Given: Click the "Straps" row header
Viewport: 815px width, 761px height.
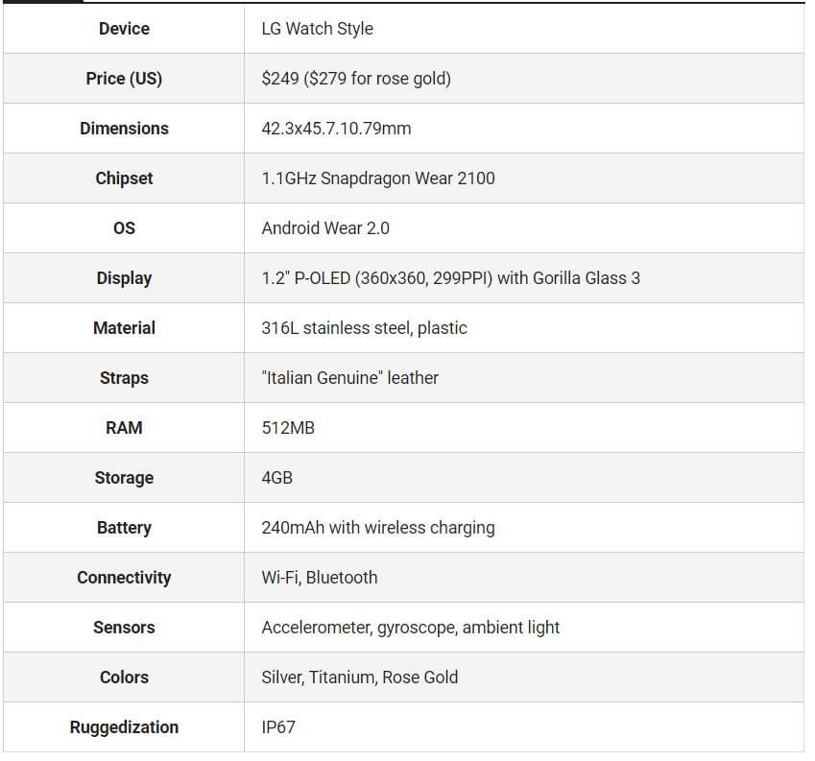Looking at the screenshot, I should coord(124,378).
